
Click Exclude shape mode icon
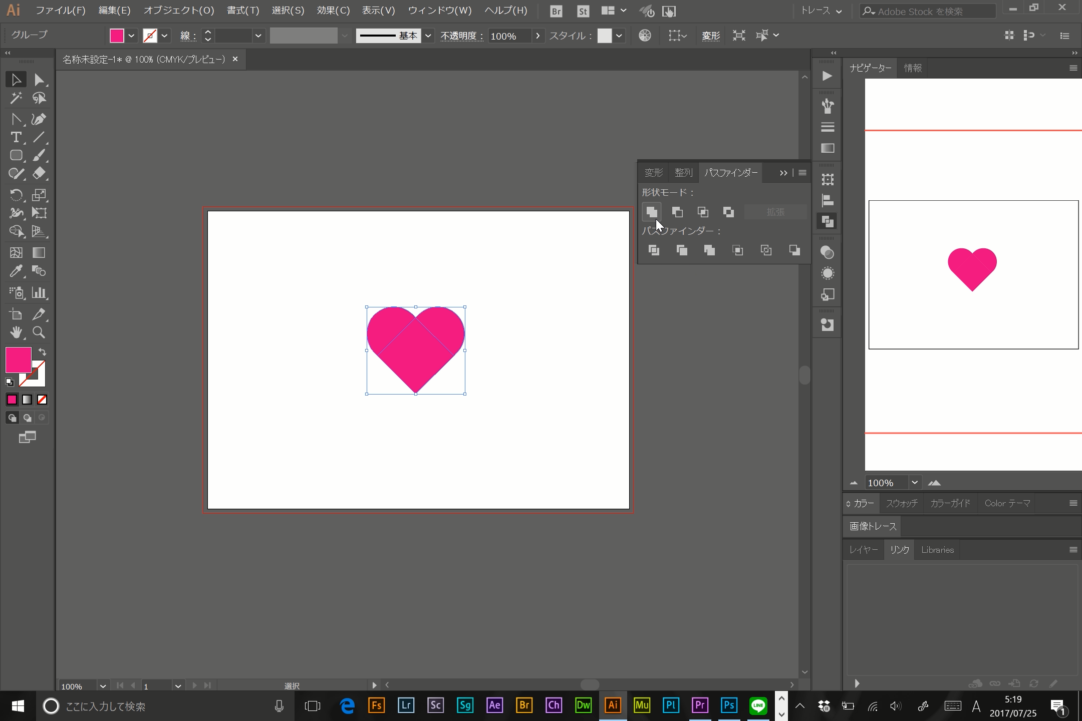point(728,212)
